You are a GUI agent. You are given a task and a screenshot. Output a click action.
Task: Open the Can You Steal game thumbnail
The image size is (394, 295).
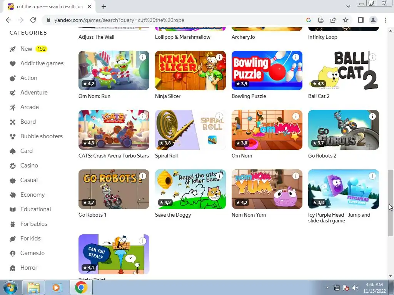point(114,254)
